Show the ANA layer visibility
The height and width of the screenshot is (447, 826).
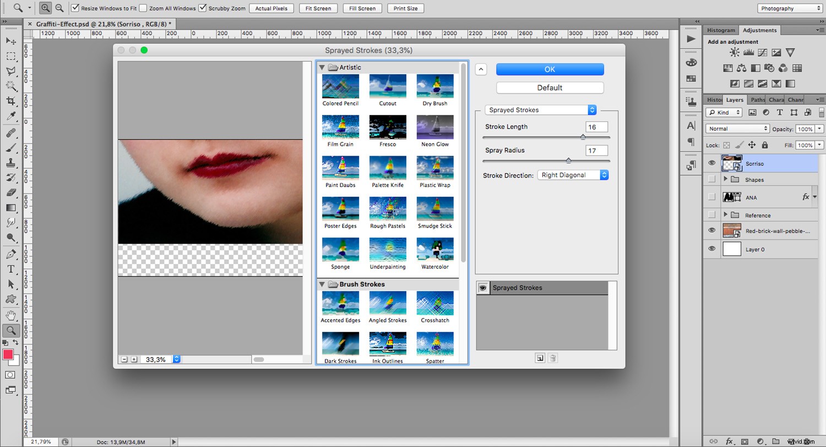click(712, 197)
